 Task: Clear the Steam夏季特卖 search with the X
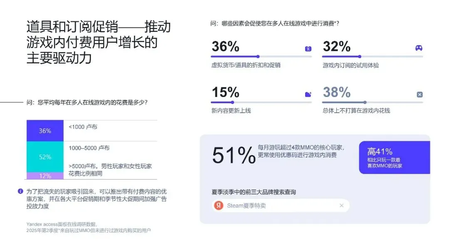341,206
